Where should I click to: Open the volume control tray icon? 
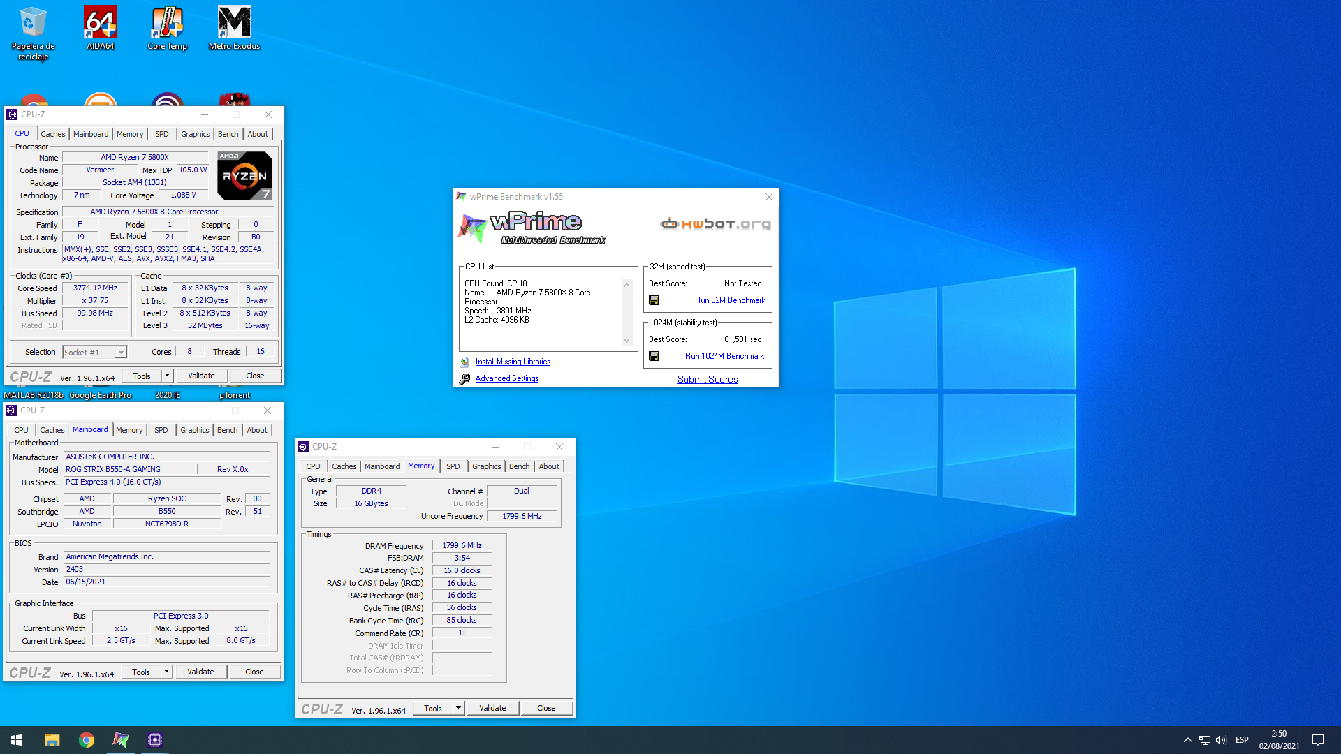coord(1221,740)
